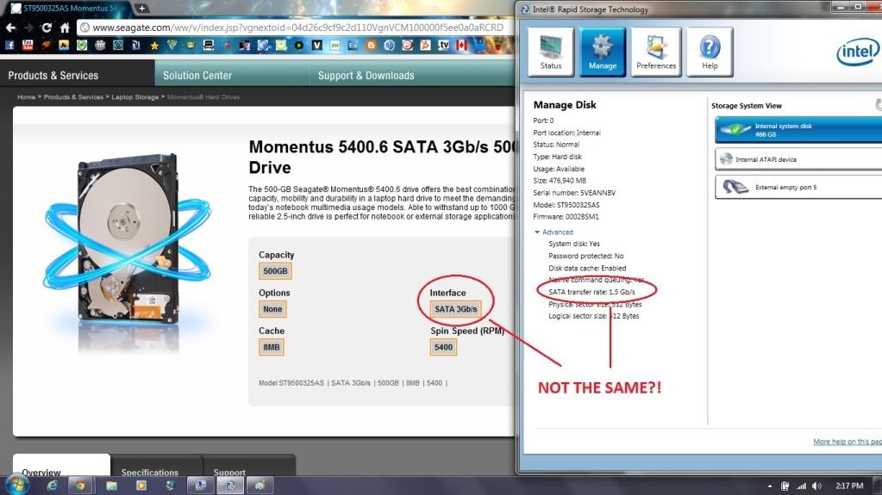This screenshot has width=882, height=495.
Task: Select the None options button
Action: (x=272, y=309)
